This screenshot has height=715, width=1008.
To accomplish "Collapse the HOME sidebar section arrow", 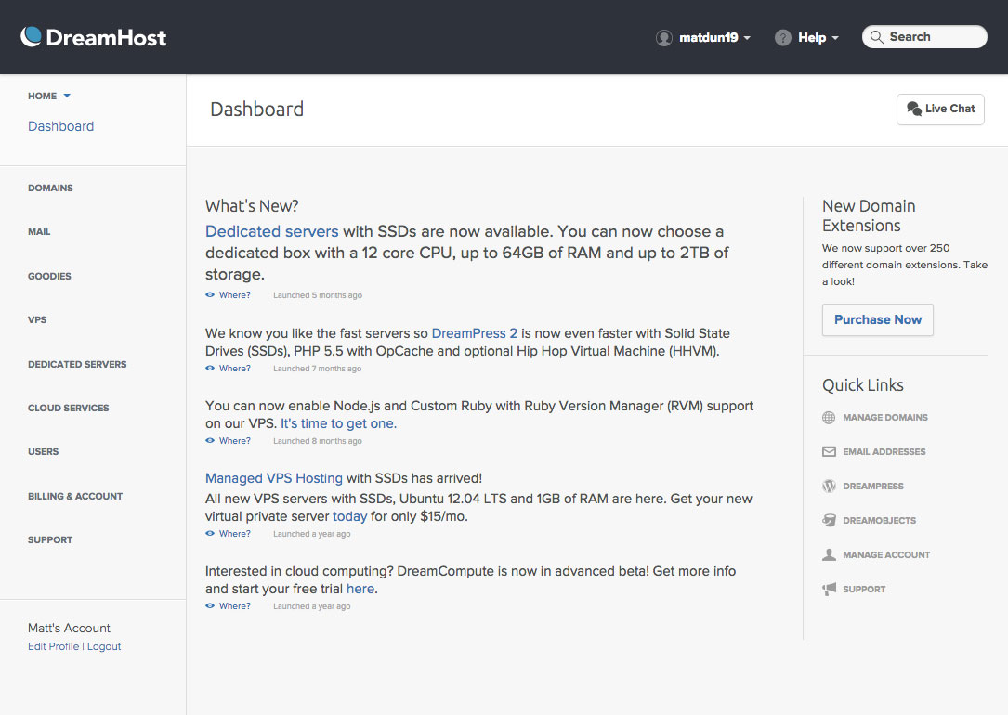I will pos(67,96).
